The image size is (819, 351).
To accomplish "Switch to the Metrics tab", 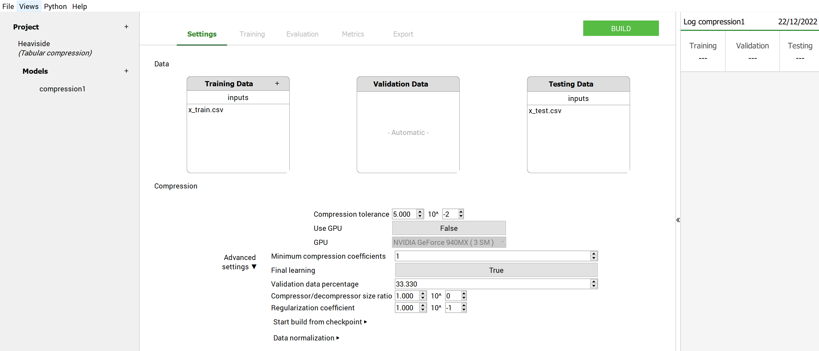I will 353,34.
